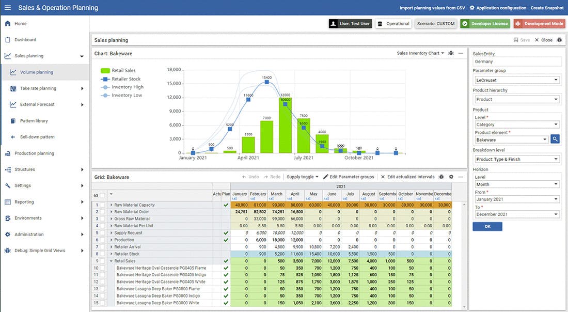The width and height of the screenshot is (568, 312).
Task: Click the product element search magnifier button
Action: (x=555, y=139)
